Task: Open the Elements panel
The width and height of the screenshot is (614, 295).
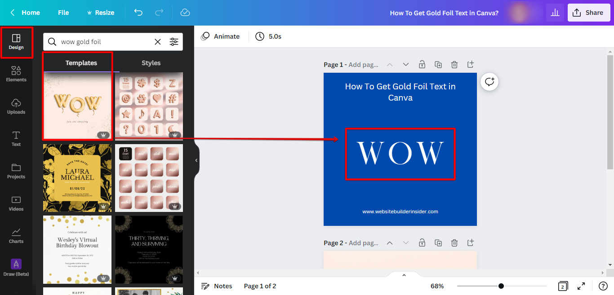Action: tap(16, 74)
